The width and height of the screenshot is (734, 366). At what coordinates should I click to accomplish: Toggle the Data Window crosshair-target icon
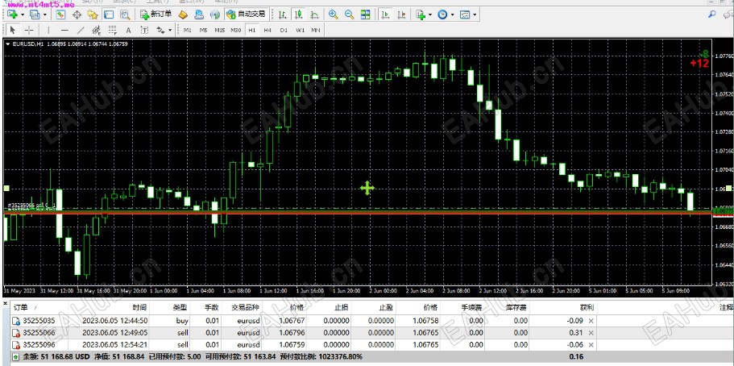click(x=77, y=15)
